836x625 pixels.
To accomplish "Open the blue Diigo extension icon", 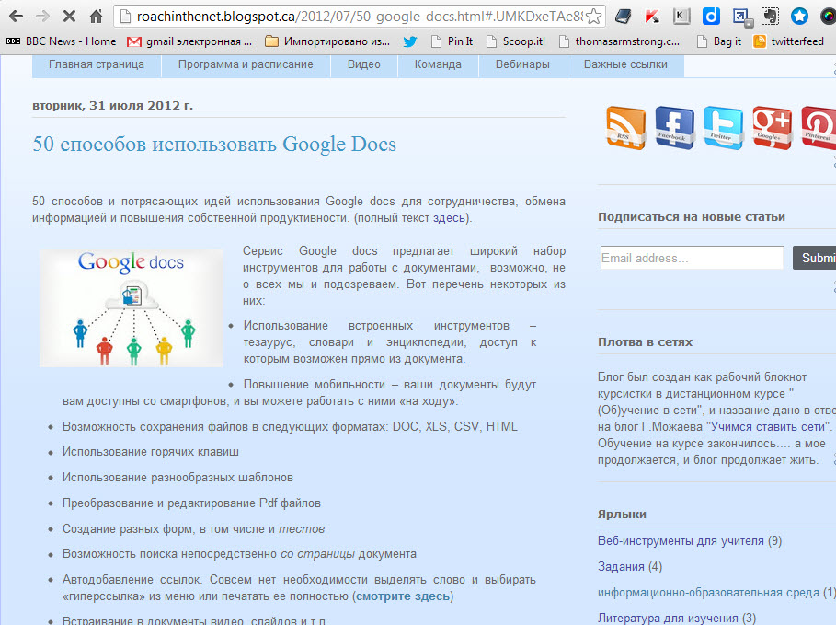I will [x=710, y=17].
